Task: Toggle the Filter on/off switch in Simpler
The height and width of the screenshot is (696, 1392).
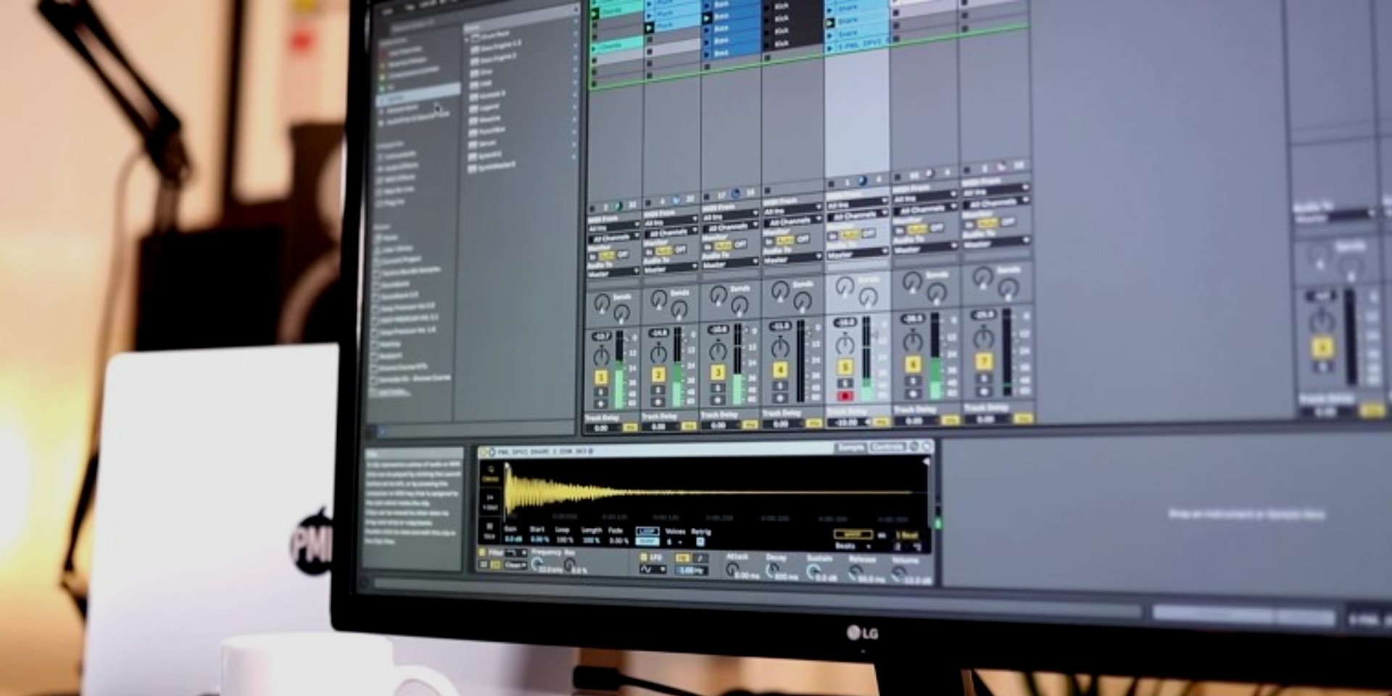Action: pos(482,552)
